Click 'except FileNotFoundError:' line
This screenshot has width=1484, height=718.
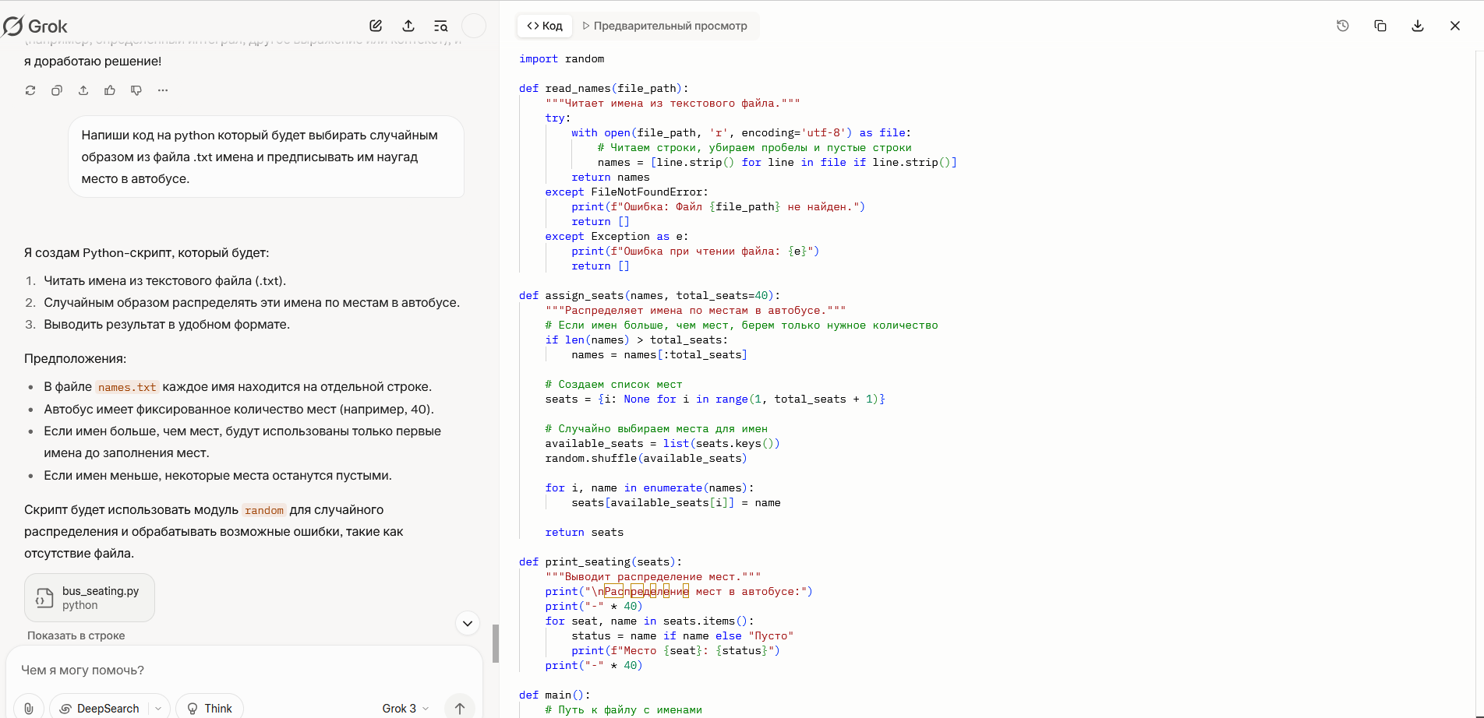click(627, 192)
